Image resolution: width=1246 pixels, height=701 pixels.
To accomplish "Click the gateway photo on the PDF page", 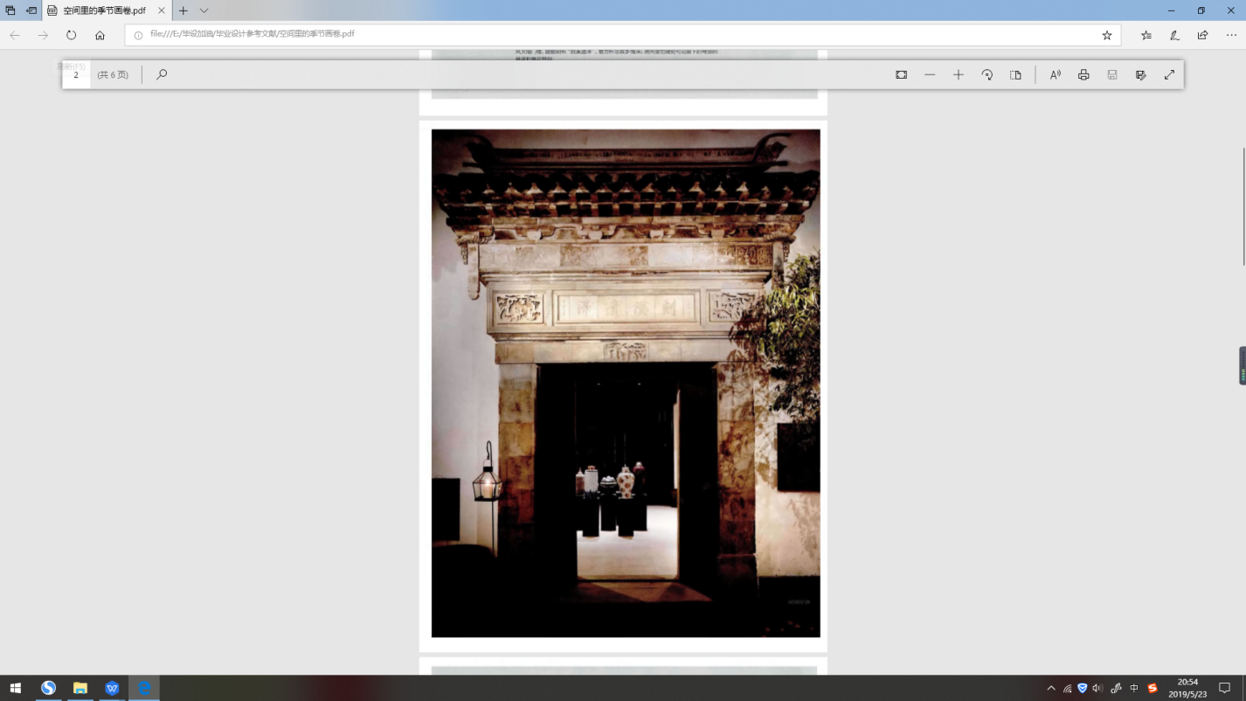I will click(626, 383).
